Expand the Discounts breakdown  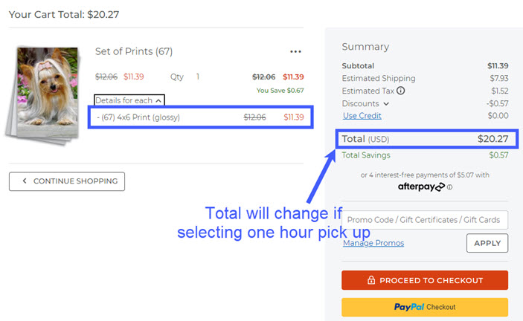385,103
